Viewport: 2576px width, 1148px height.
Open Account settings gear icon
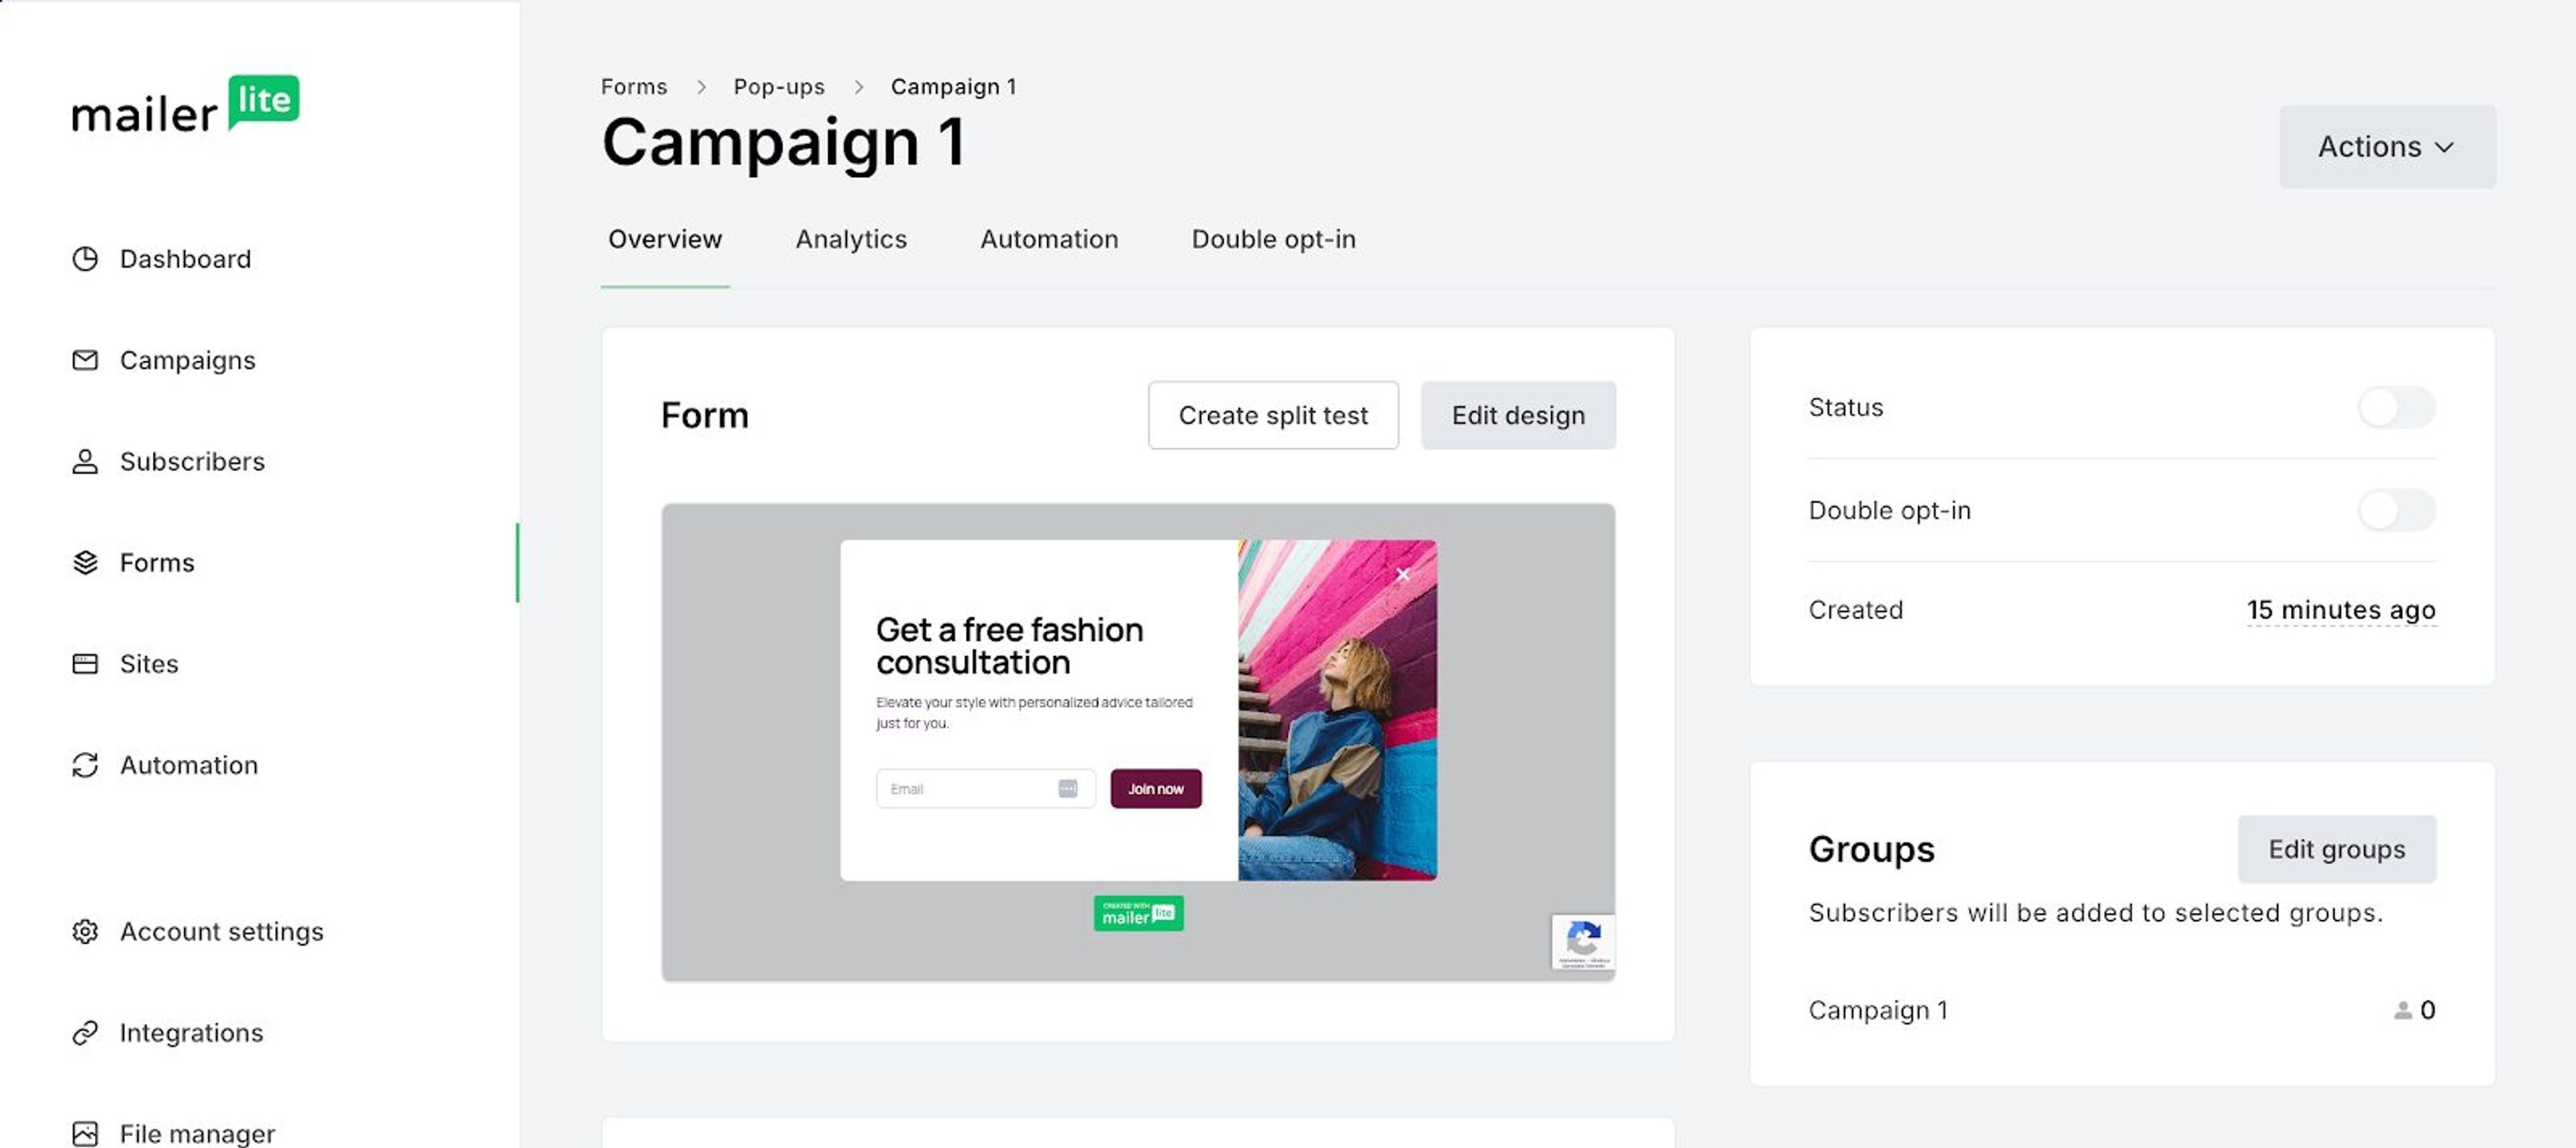(86, 931)
